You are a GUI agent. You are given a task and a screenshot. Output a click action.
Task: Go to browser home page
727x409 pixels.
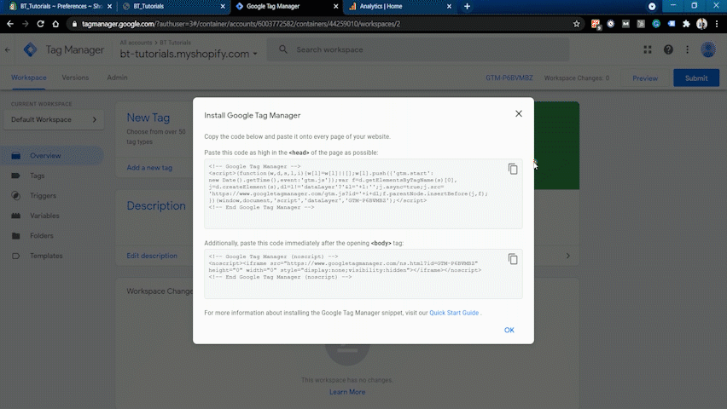[55, 24]
